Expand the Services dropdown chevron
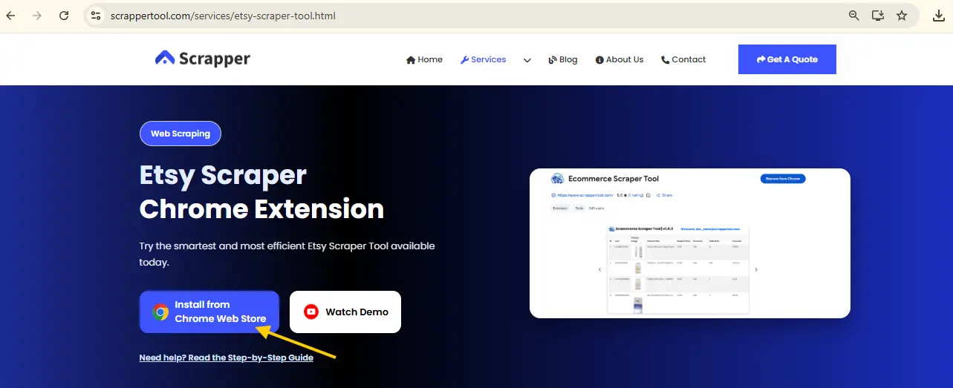 coord(527,60)
